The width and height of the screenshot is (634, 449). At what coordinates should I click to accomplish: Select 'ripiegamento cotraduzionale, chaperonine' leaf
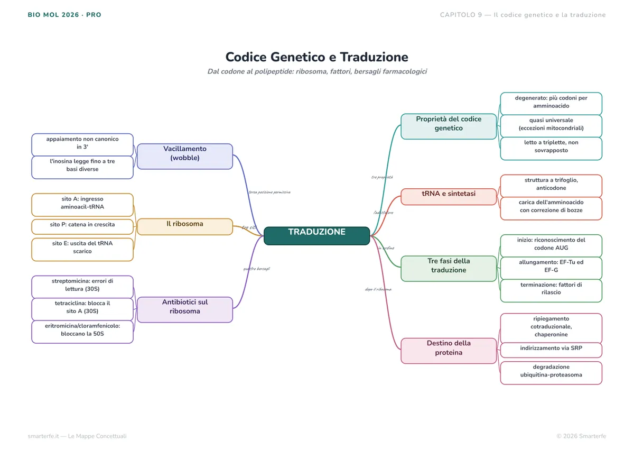pyautogui.click(x=551, y=328)
